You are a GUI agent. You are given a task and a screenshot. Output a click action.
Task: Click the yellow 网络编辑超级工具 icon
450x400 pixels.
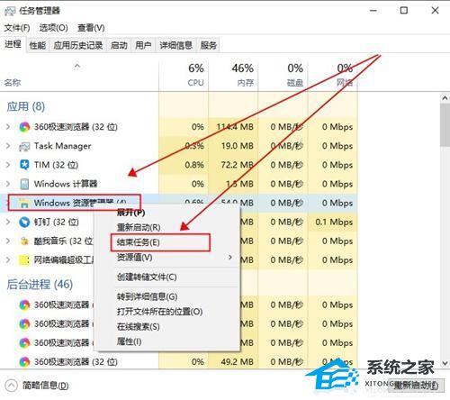point(24,260)
